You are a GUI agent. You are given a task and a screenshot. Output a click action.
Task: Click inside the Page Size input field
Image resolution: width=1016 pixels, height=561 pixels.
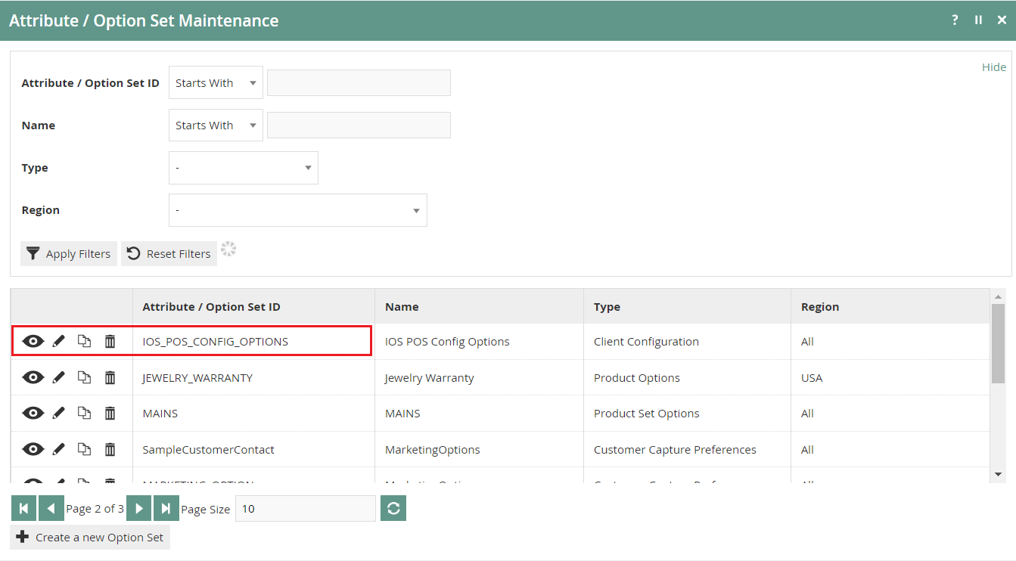tap(305, 508)
